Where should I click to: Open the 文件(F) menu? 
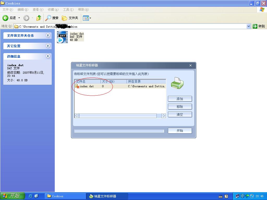8,10
